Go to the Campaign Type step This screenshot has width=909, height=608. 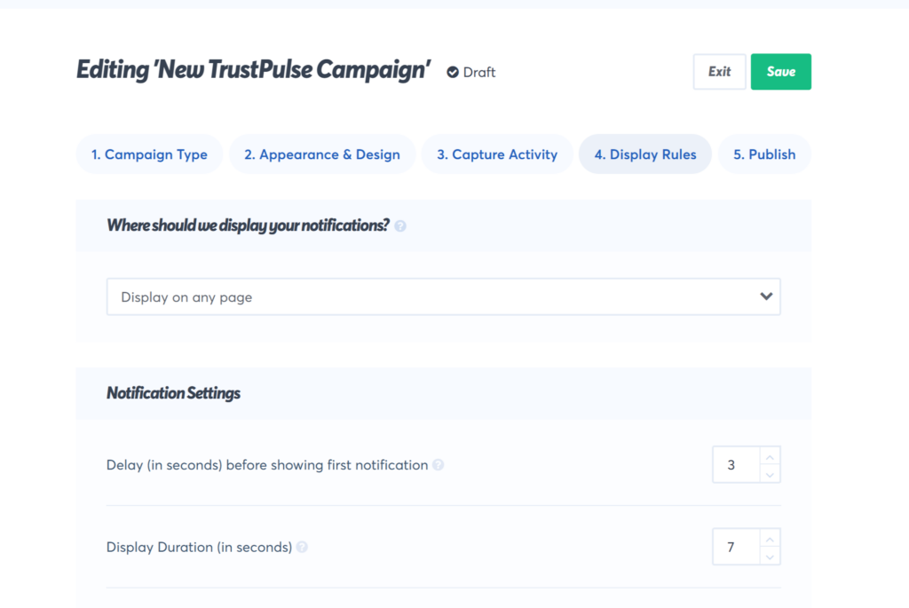coord(149,154)
